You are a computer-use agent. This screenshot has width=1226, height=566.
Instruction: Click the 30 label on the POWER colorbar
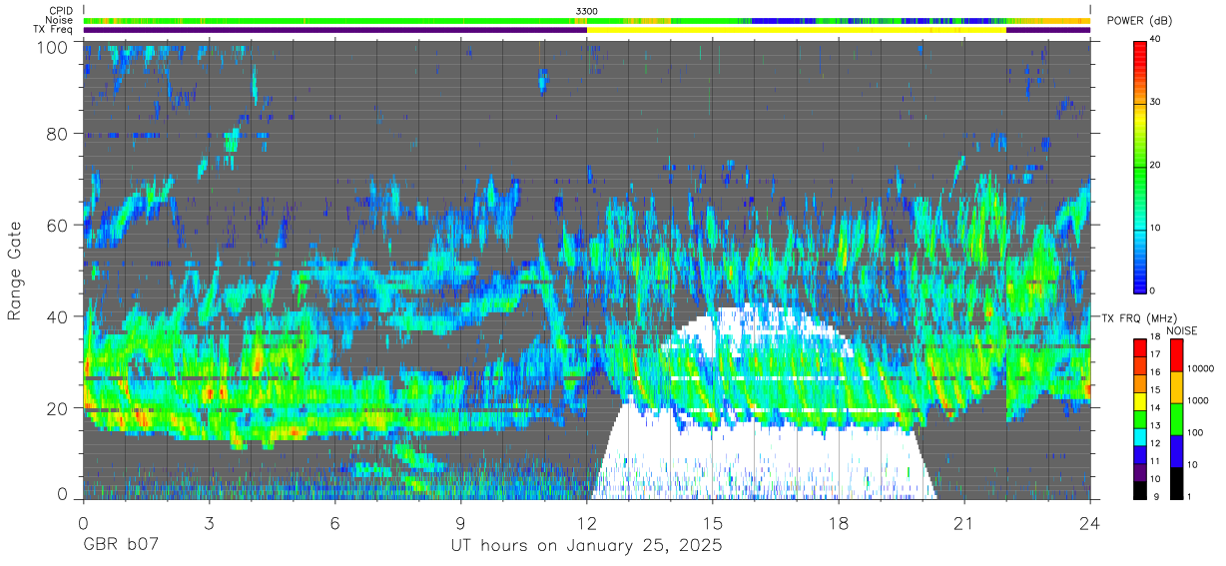coord(1155,102)
